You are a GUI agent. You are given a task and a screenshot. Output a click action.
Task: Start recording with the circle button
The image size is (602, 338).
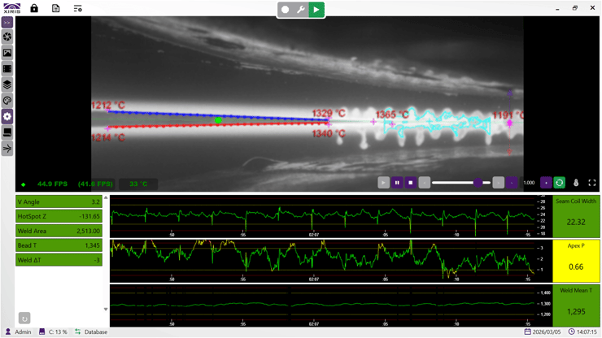click(x=286, y=10)
